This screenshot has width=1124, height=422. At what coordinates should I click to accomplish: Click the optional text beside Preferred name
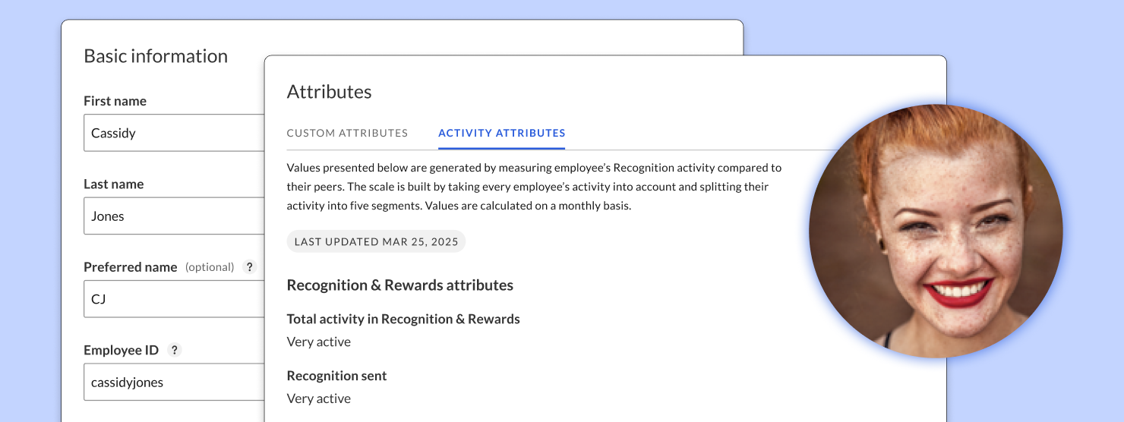[x=210, y=267]
